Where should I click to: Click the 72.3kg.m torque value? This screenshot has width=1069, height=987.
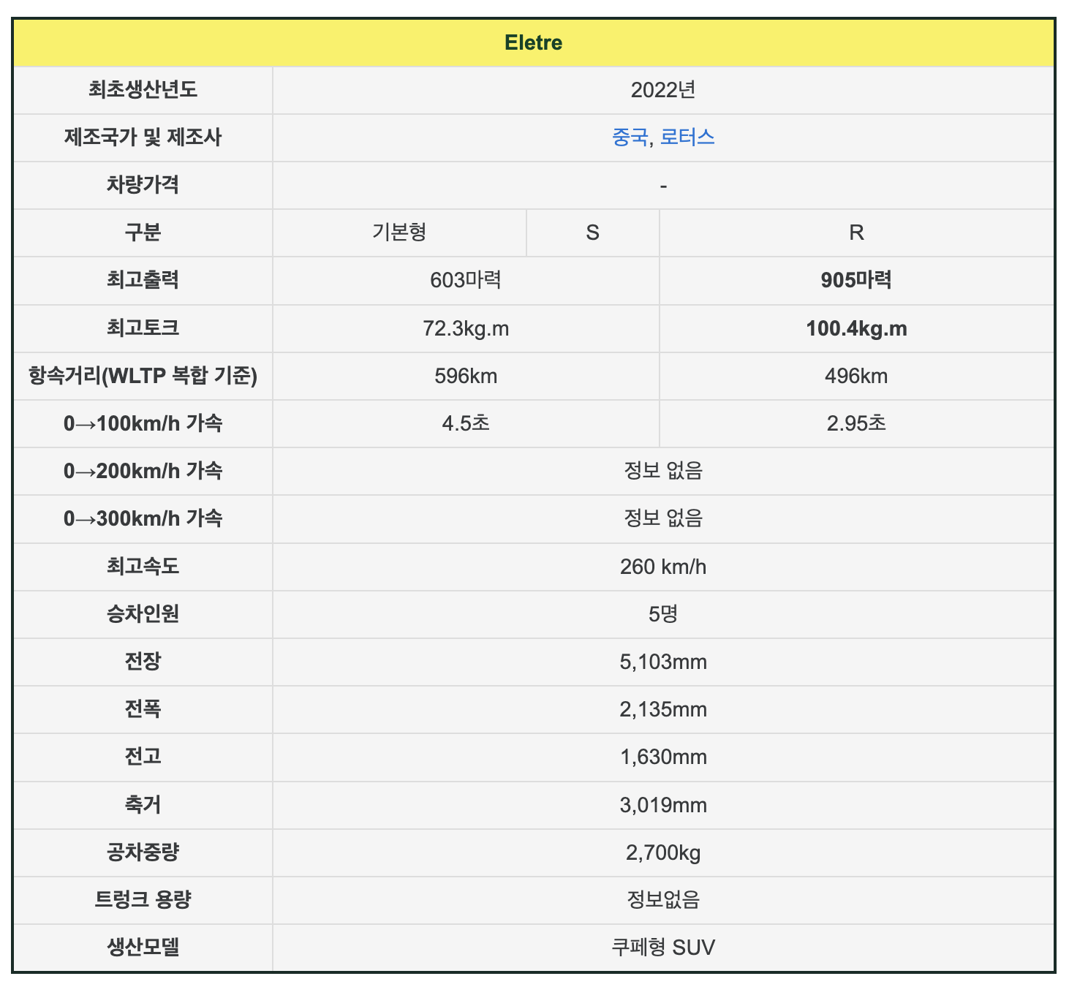point(466,328)
